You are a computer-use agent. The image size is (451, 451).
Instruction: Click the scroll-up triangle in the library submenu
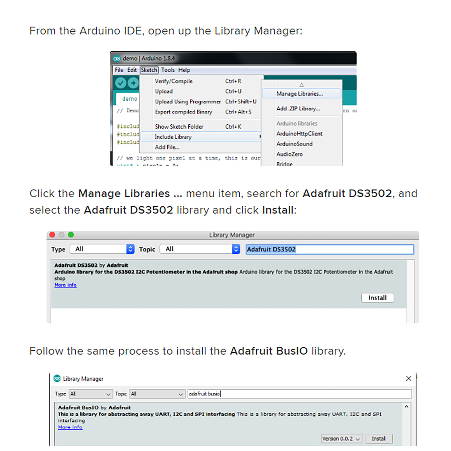point(301,85)
